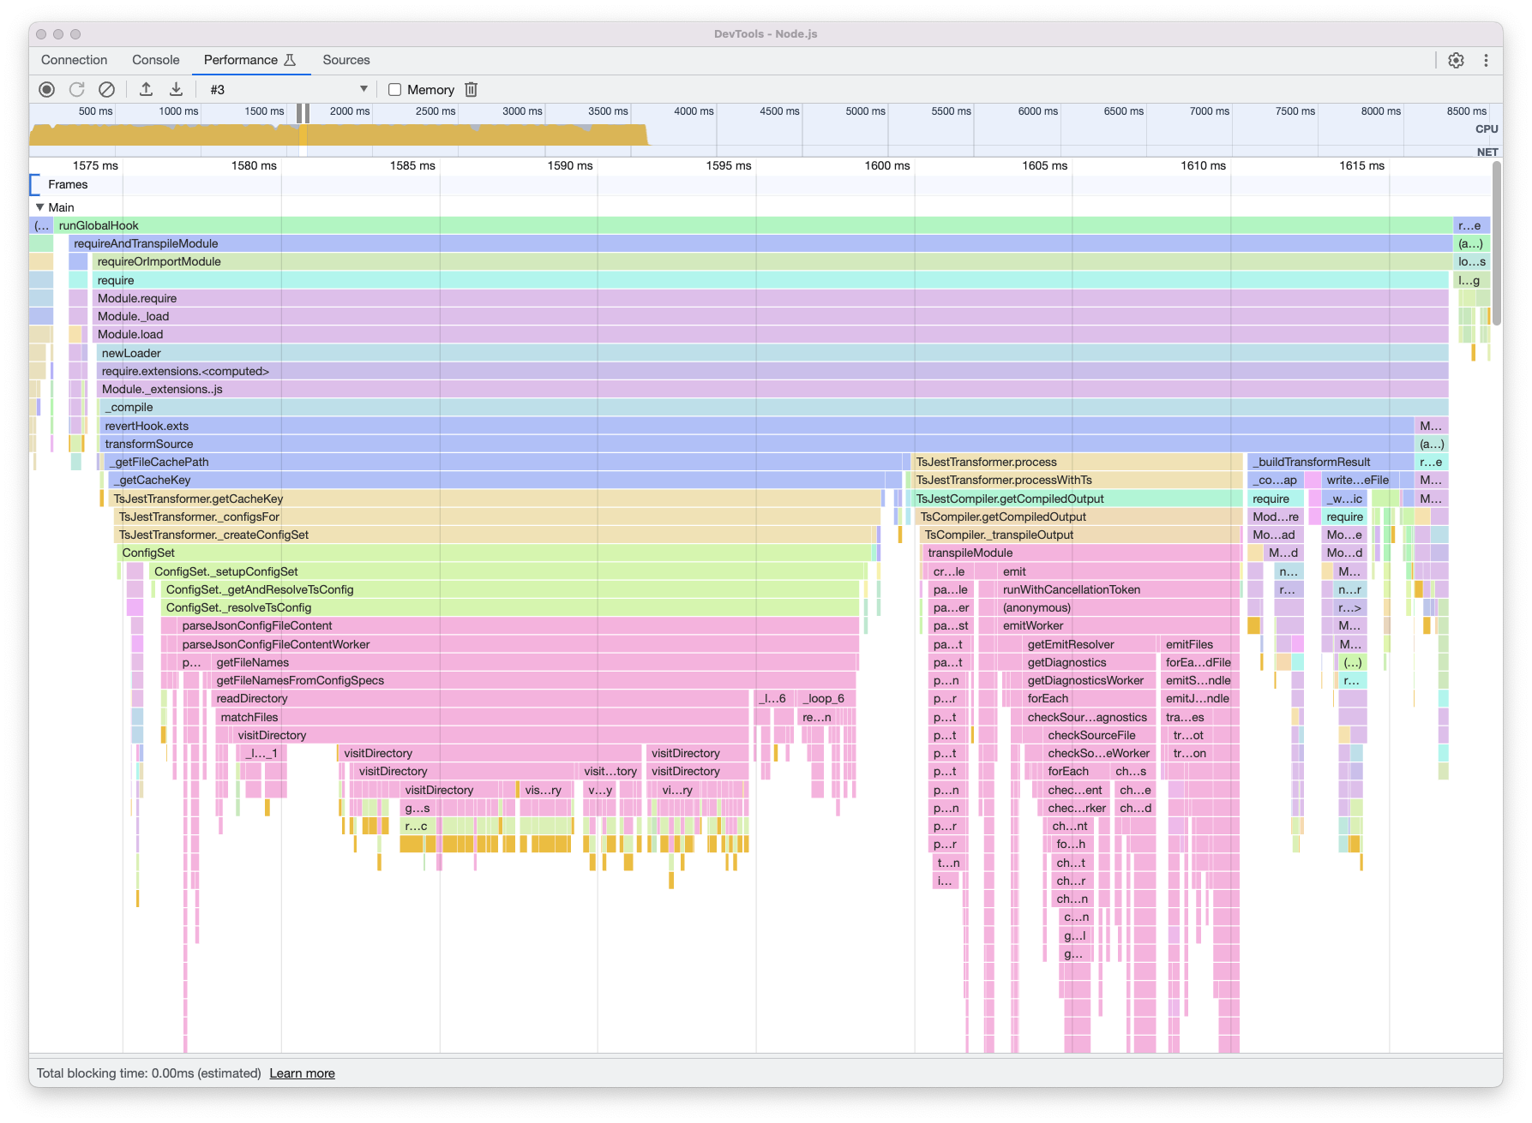This screenshot has height=1123, width=1532.
Task: Select the requireOrImportModule bar
Action: (771, 261)
